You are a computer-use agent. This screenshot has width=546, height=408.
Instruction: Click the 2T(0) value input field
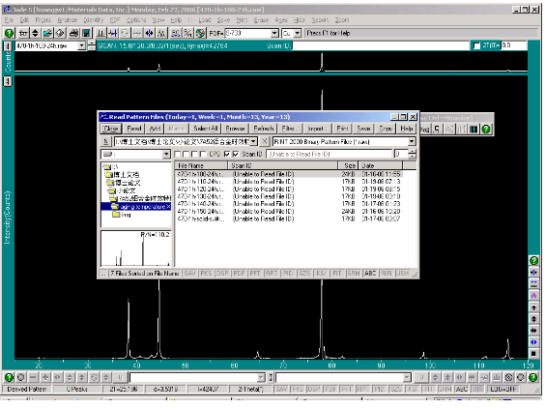pos(513,45)
